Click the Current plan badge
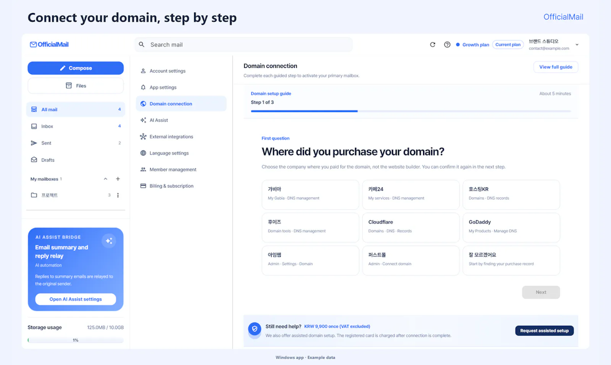The image size is (611, 365). 508,45
